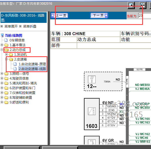This screenshot has height=149, width=151.
Task: Expand the 6.防护装置和车门 folder
Action: (x=2, y=88)
